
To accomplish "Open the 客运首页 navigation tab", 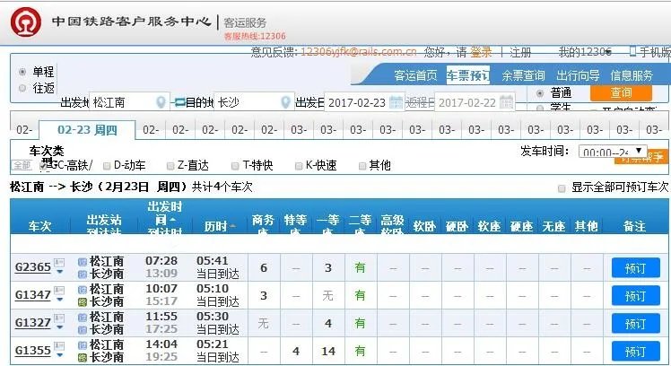I will 415,75.
